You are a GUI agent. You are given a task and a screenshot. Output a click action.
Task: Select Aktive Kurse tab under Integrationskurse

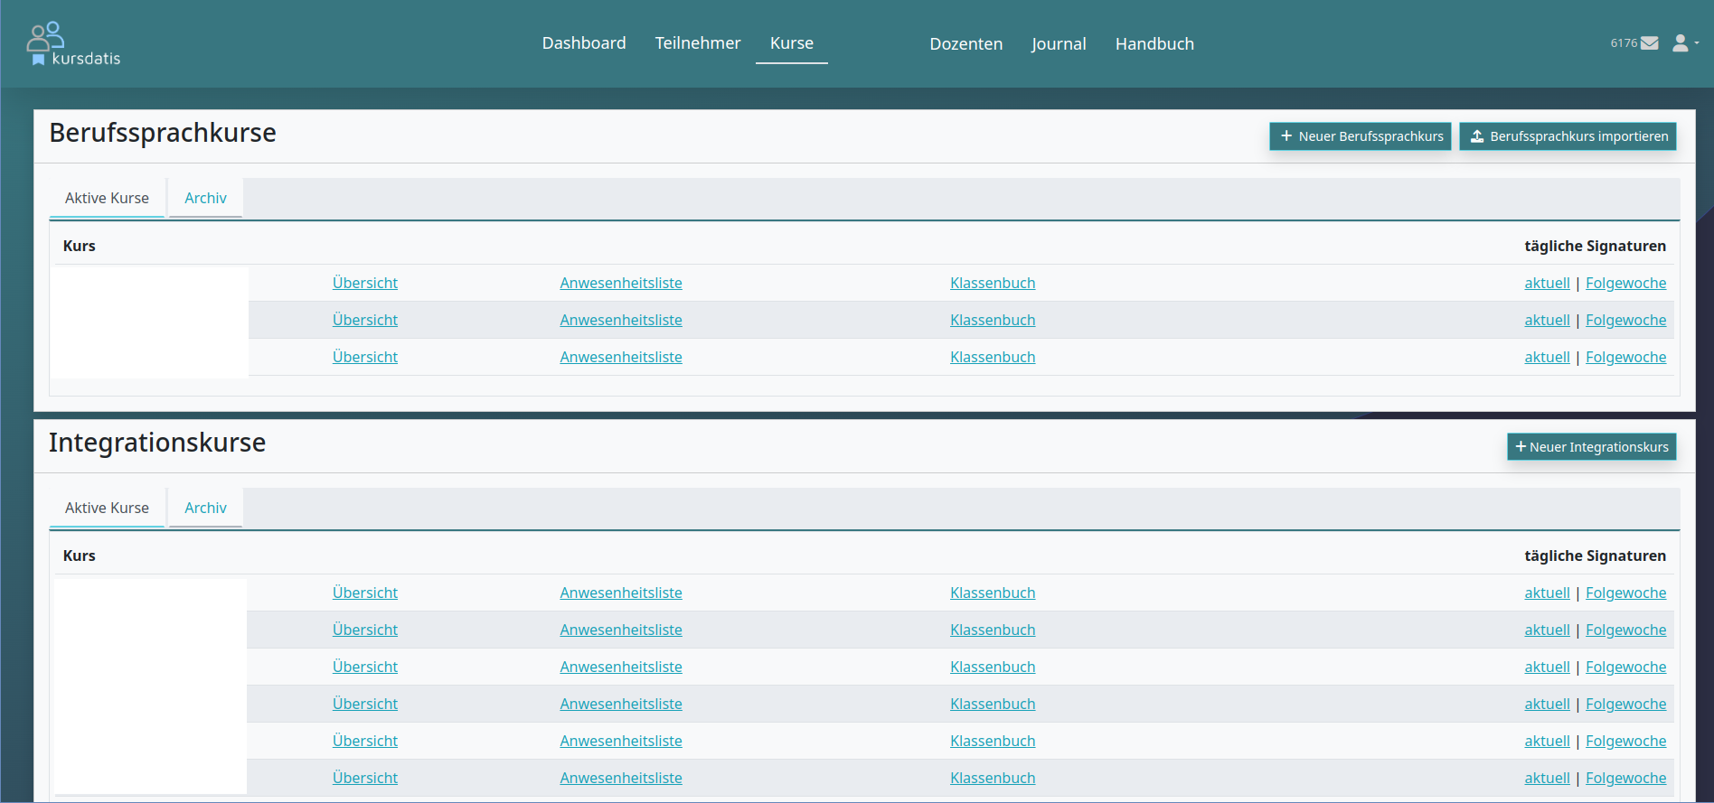[107, 508]
